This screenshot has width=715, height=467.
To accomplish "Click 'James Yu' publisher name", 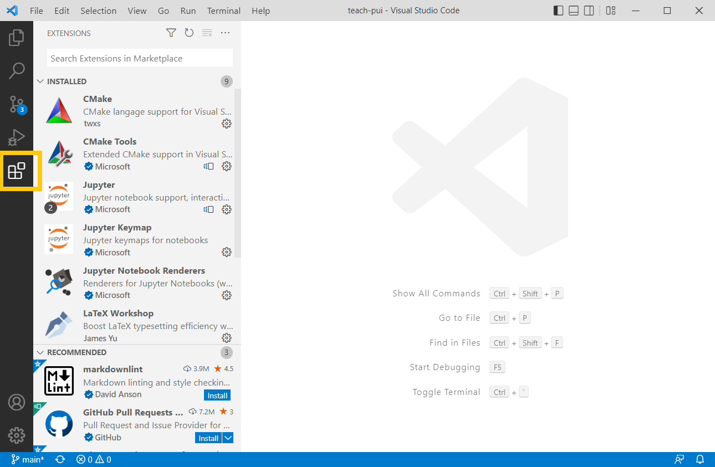I will tap(100, 338).
